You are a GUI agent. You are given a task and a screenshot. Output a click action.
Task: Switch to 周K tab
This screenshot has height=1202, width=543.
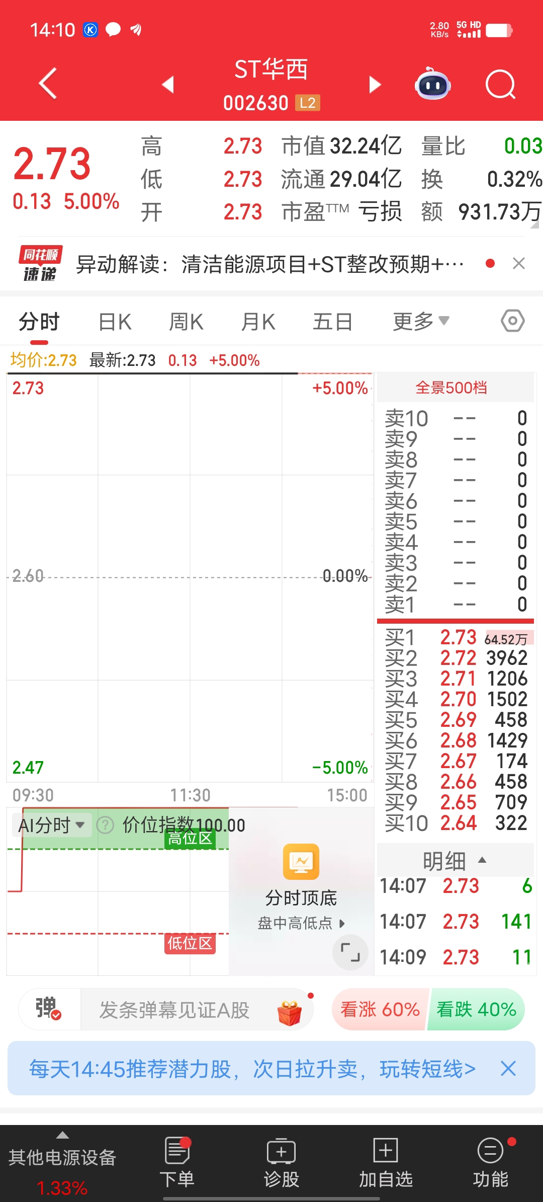186,321
